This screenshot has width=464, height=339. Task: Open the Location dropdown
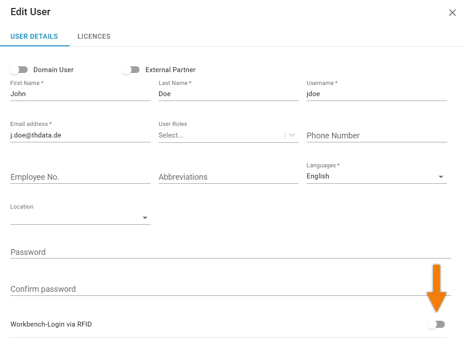(x=81, y=218)
